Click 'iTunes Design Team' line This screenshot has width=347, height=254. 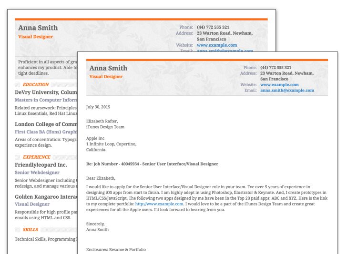coord(105,127)
